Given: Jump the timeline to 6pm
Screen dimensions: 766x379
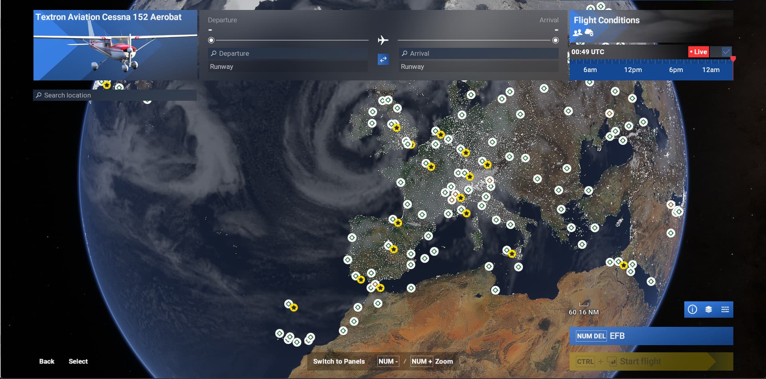Looking at the screenshot, I should click(x=676, y=70).
